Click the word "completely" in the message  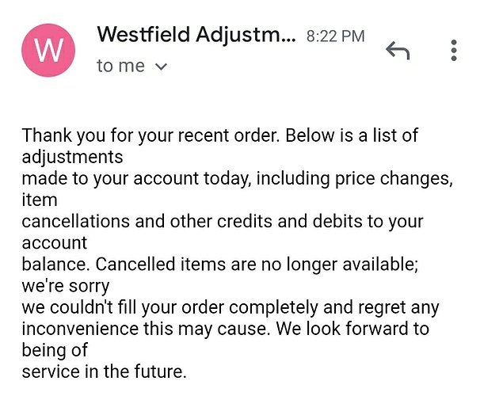[273, 307]
